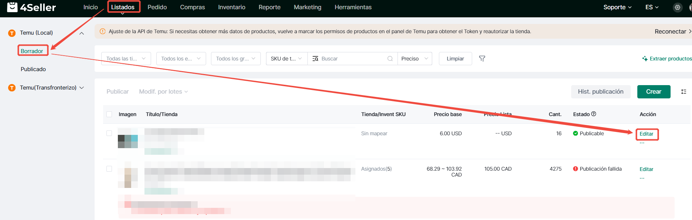This screenshot has height=220, width=692.
Task: Select Publicado in the sidebar
Action: tap(33, 69)
